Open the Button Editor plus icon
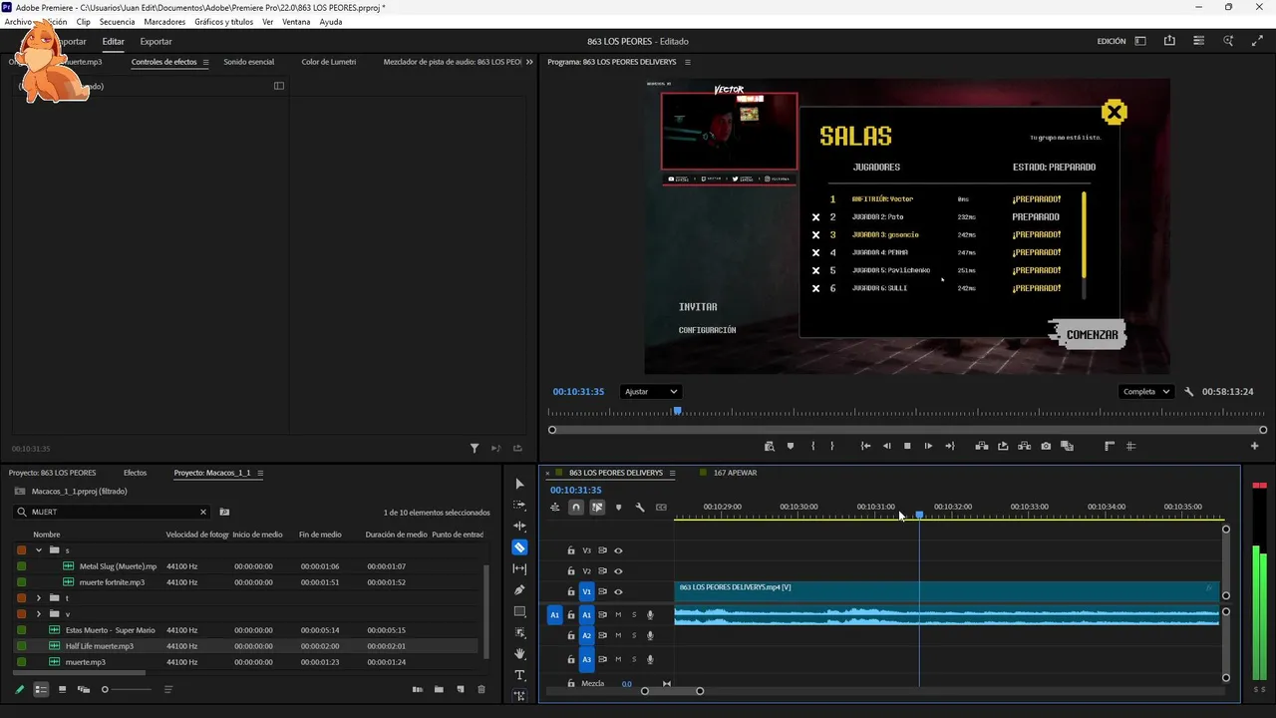 pyautogui.click(x=1255, y=446)
